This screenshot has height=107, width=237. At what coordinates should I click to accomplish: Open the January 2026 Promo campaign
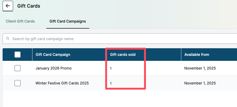[54, 68]
